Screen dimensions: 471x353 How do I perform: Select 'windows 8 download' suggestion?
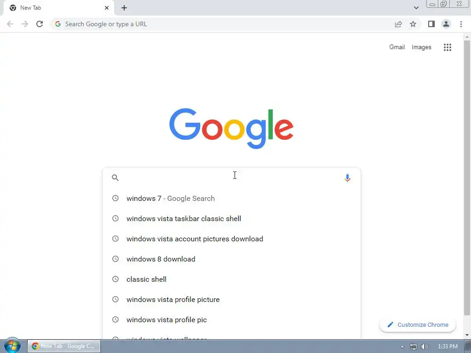[231, 259]
